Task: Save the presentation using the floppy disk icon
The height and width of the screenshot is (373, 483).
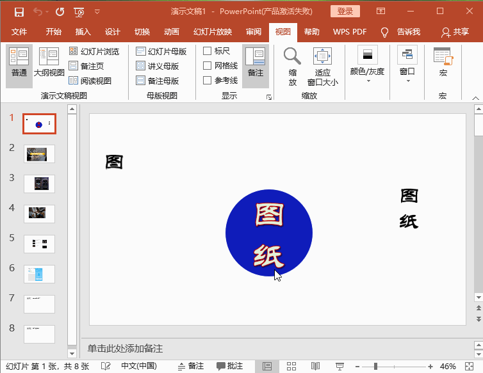Action: (19, 12)
